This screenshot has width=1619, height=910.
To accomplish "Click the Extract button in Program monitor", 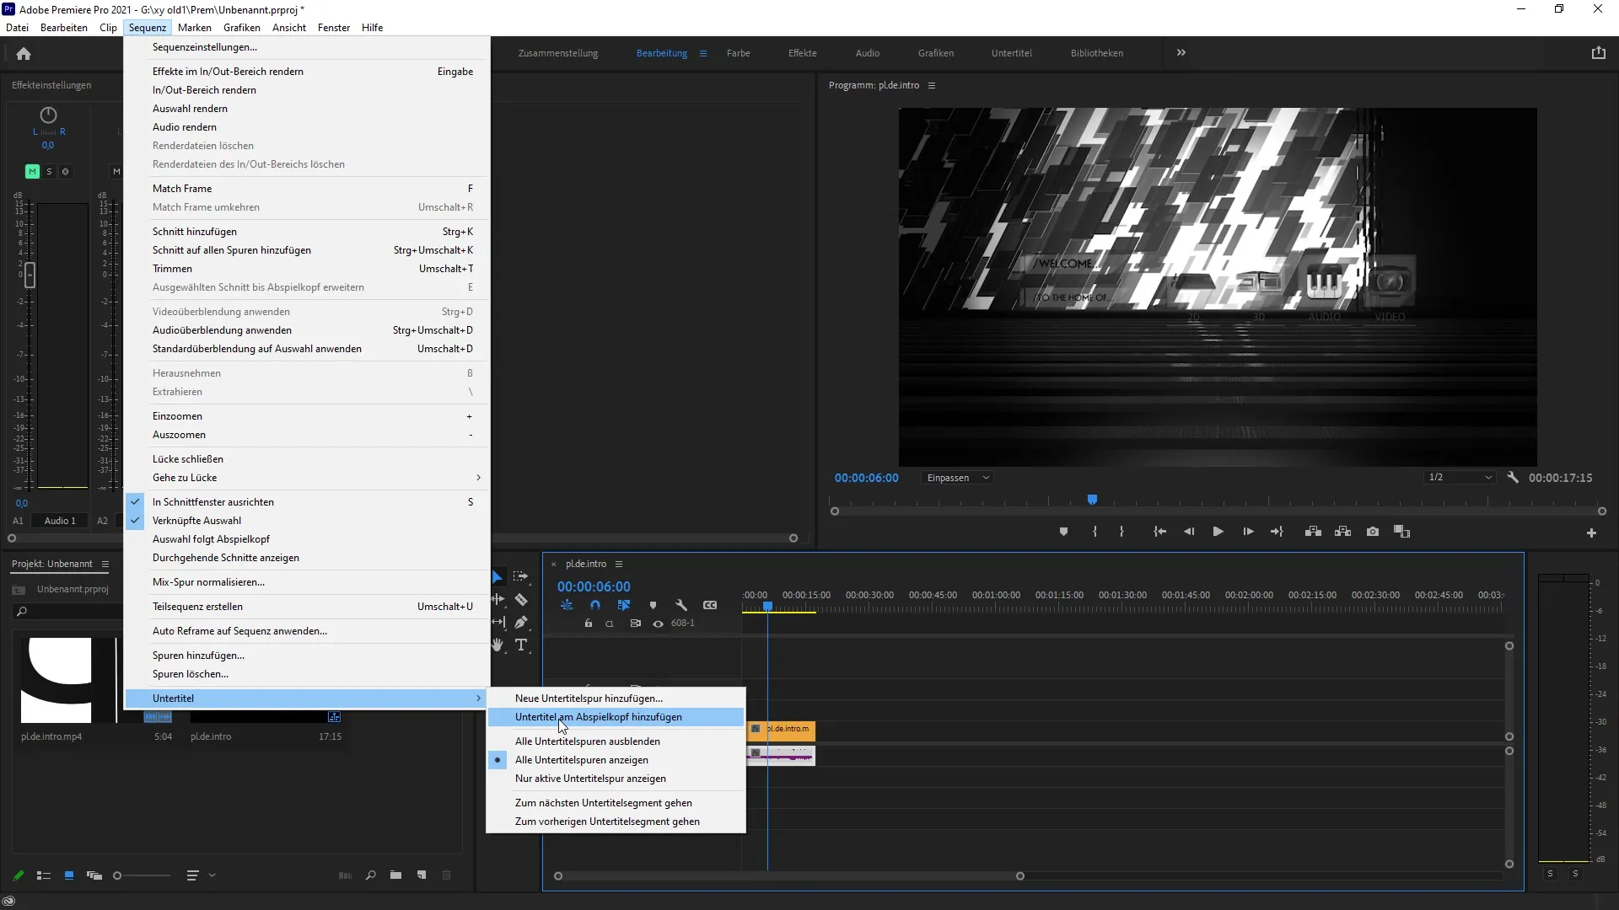I will click(1343, 532).
